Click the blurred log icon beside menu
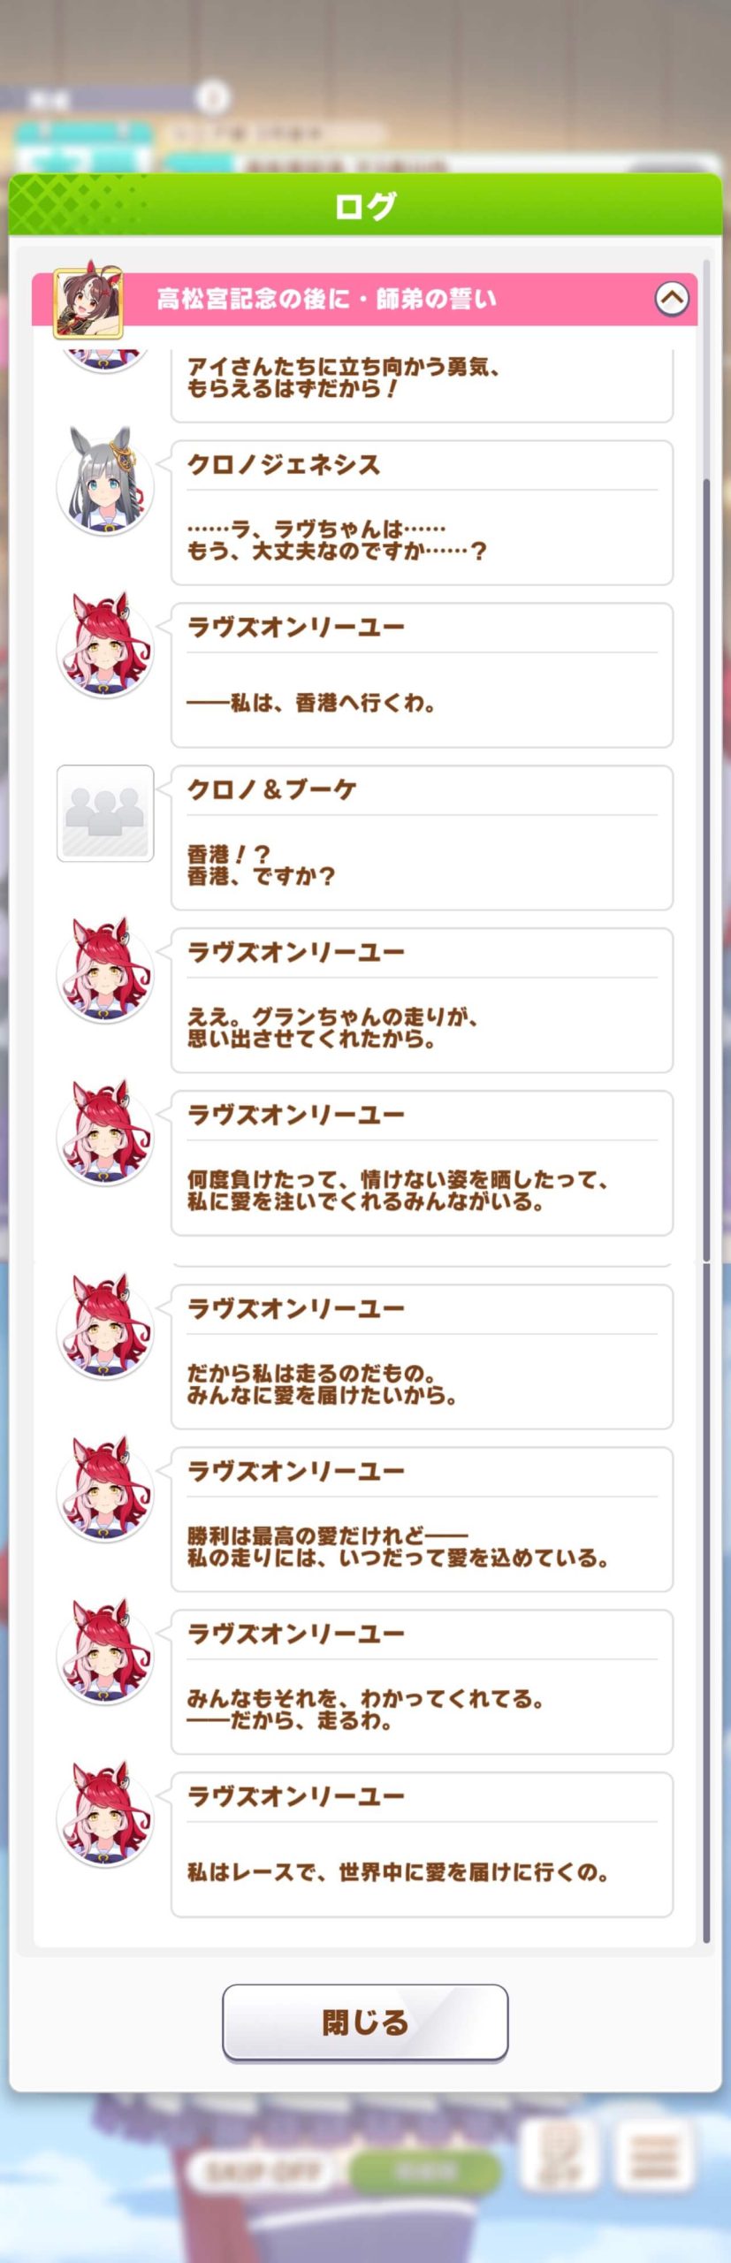The width and height of the screenshot is (731, 2263). (x=558, y=2157)
